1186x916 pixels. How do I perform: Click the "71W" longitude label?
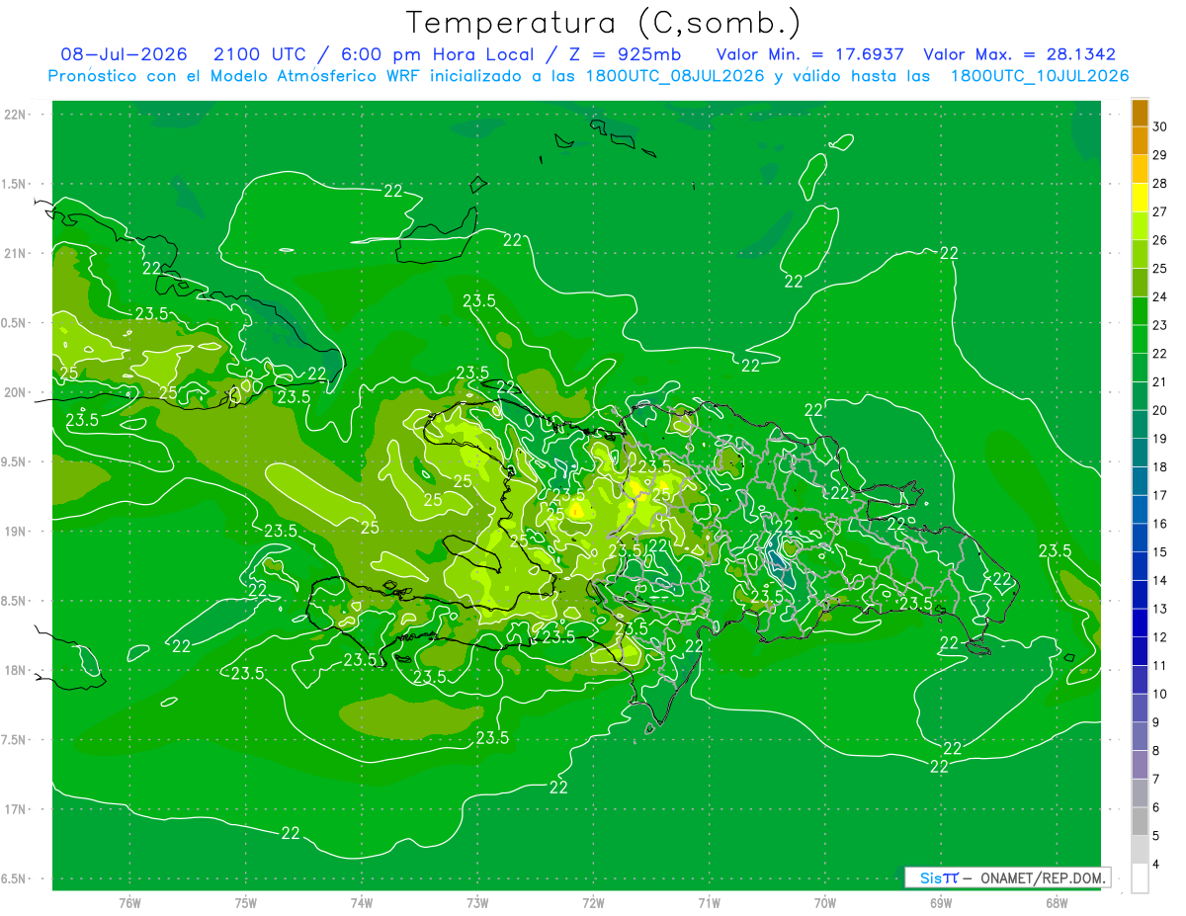709,902
